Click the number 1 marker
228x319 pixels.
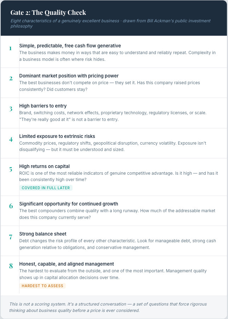coord(10,48)
